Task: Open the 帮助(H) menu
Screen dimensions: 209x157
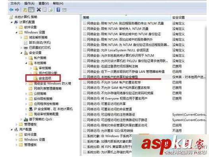Action: 58,4
